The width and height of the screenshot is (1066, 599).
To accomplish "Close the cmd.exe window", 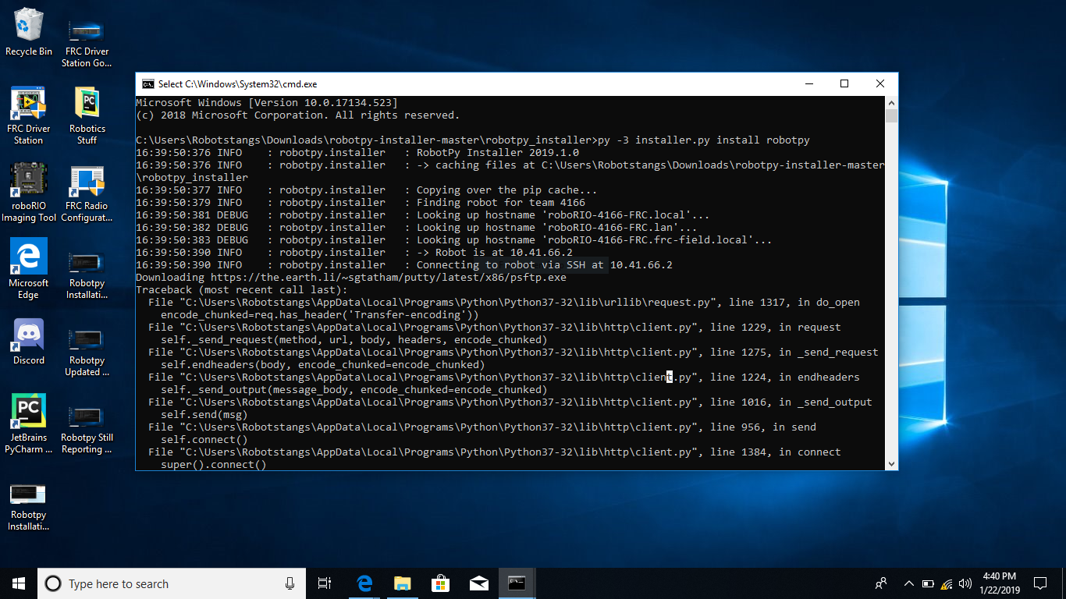I will point(880,84).
